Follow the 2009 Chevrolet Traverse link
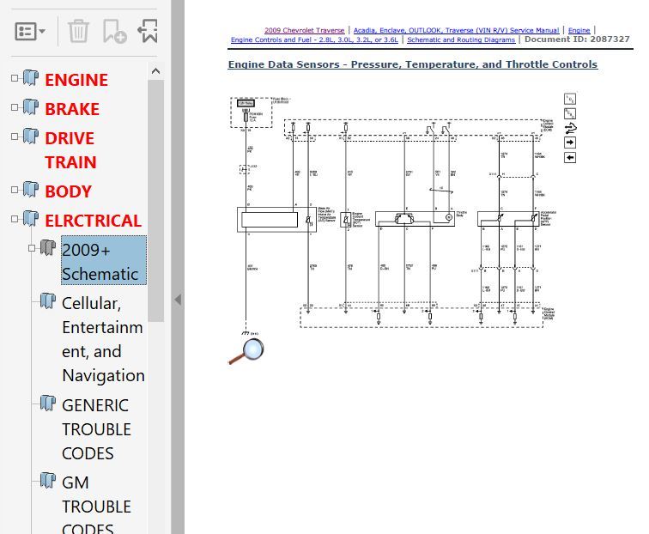The image size is (649, 534). [304, 30]
